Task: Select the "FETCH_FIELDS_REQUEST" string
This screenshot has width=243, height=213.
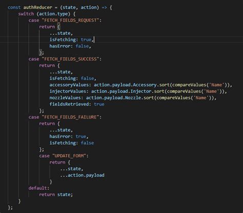Action: [x=70, y=20]
